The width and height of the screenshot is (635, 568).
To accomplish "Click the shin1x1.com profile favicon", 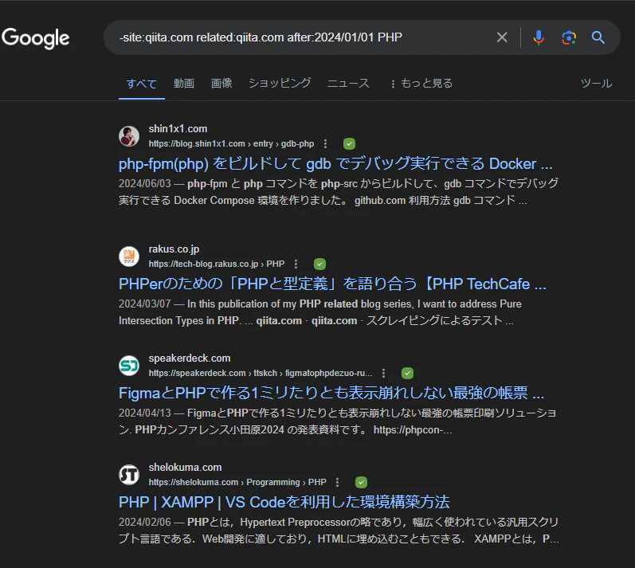I will point(129,136).
